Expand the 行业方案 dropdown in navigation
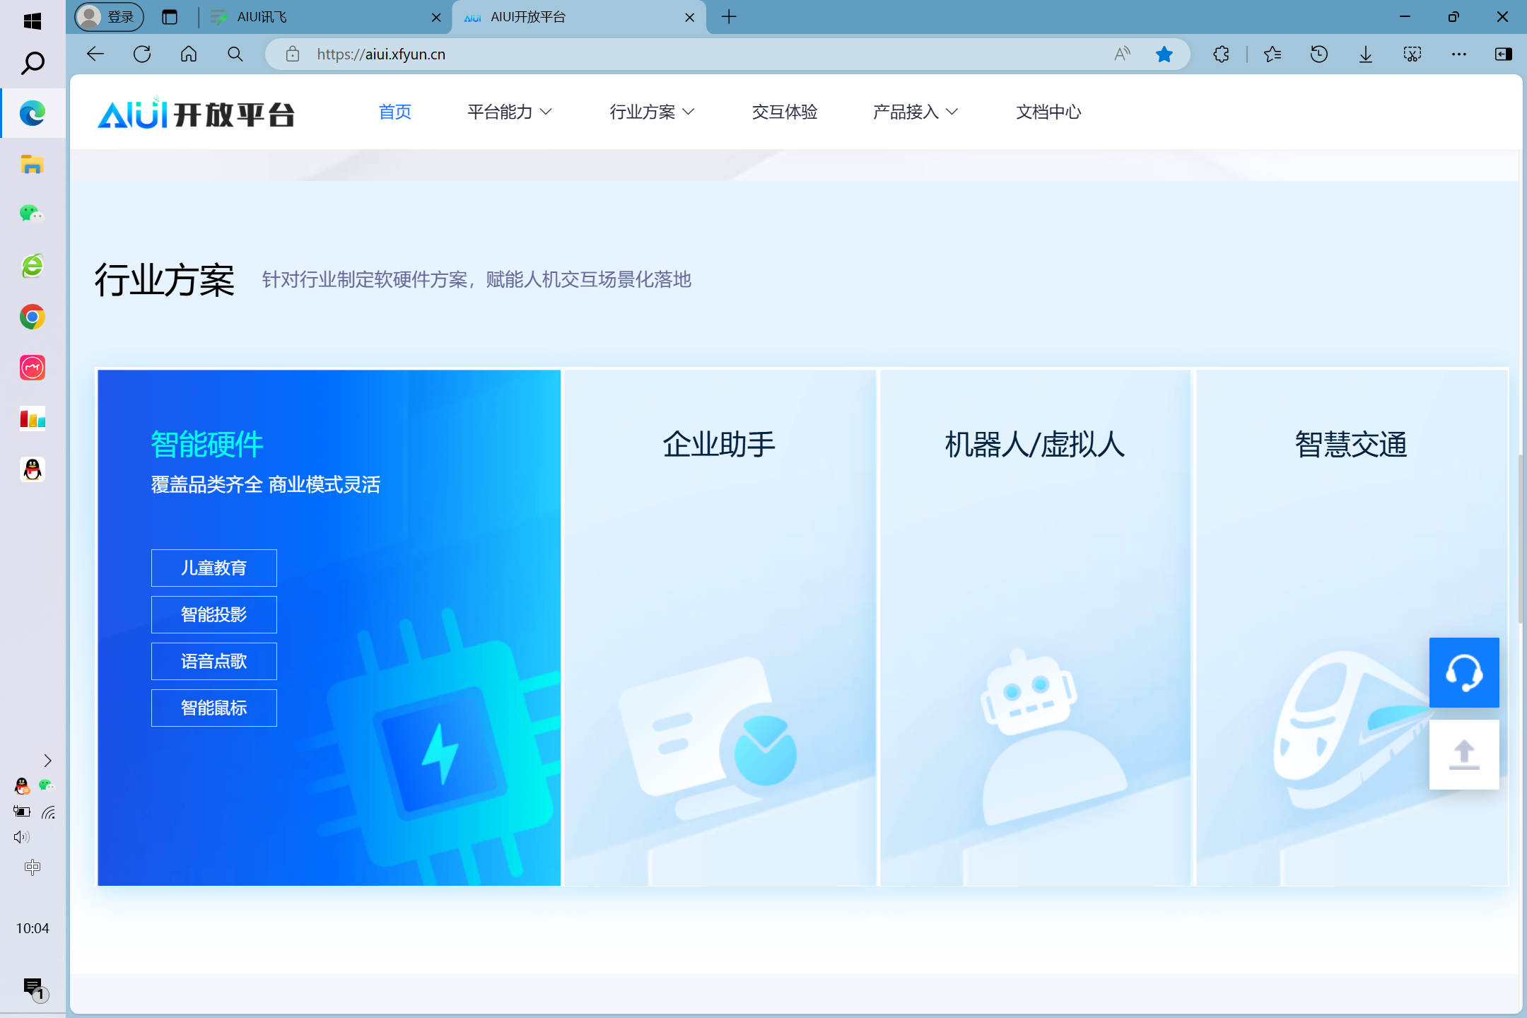1527x1018 pixels. [652, 112]
